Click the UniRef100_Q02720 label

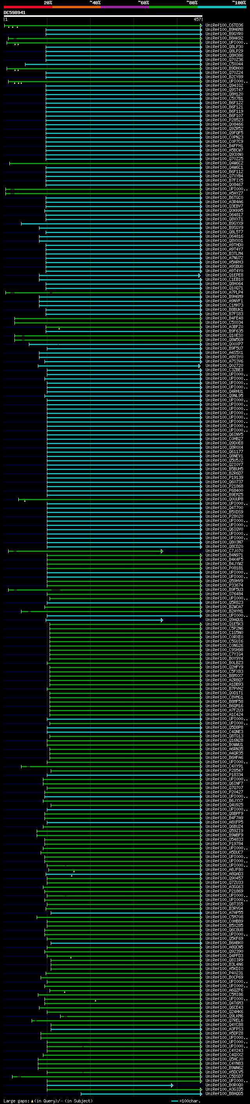[224, 366]
